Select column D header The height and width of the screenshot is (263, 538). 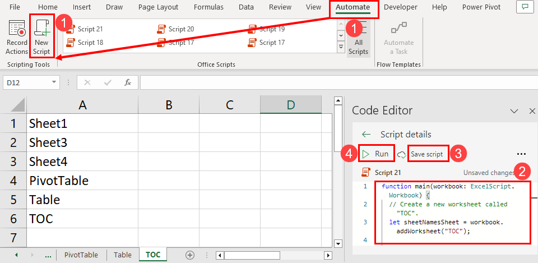click(x=291, y=105)
